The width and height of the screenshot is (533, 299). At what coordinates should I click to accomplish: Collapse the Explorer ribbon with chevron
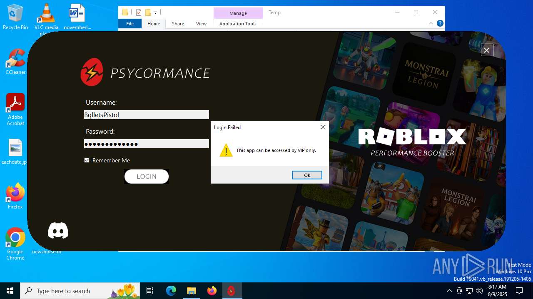pos(431,24)
